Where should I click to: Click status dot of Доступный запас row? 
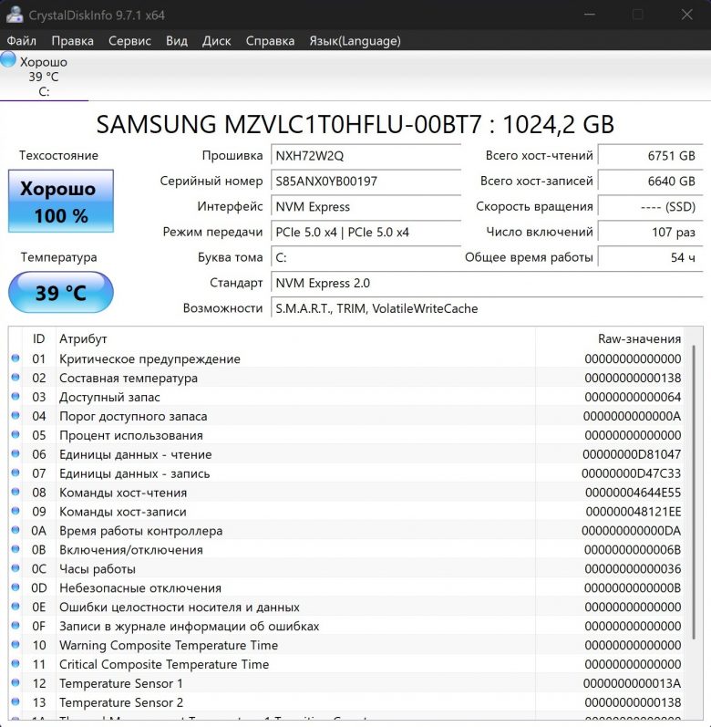[15, 396]
